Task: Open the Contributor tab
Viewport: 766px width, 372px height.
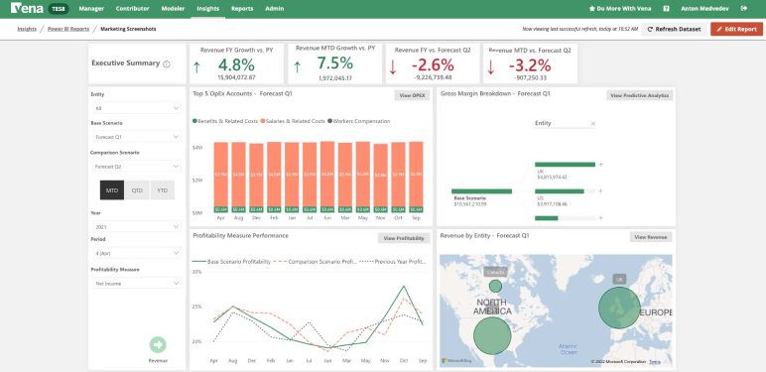Action: pyautogui.click(x=132, y=9)
